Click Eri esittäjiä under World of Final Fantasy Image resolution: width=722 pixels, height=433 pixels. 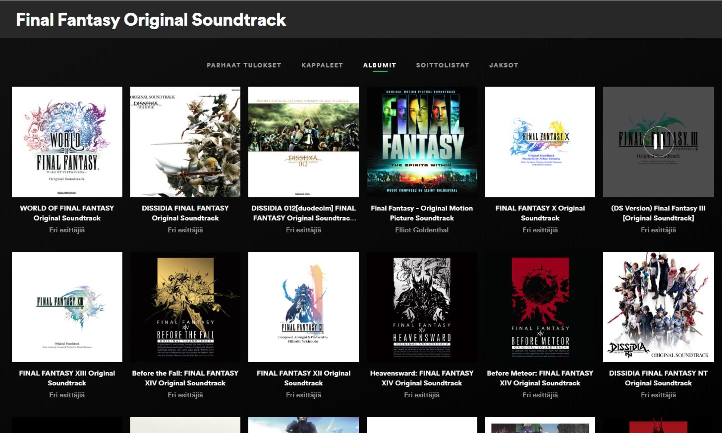(x=67, y=230)
